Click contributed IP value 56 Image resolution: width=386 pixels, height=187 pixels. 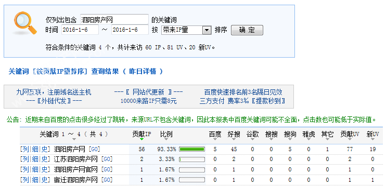pyautogui.click(x=141, y=149)
